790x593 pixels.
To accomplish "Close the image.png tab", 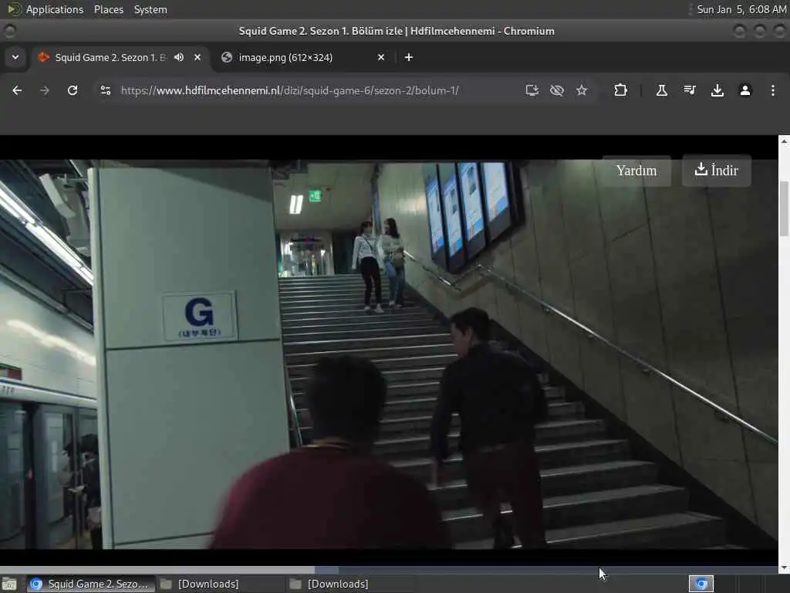I will click(x=381, y=57).
